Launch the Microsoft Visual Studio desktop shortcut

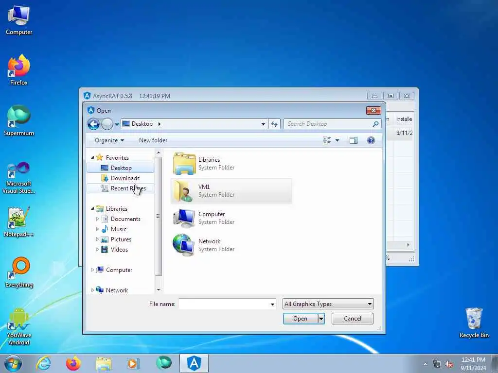(19, 178)
